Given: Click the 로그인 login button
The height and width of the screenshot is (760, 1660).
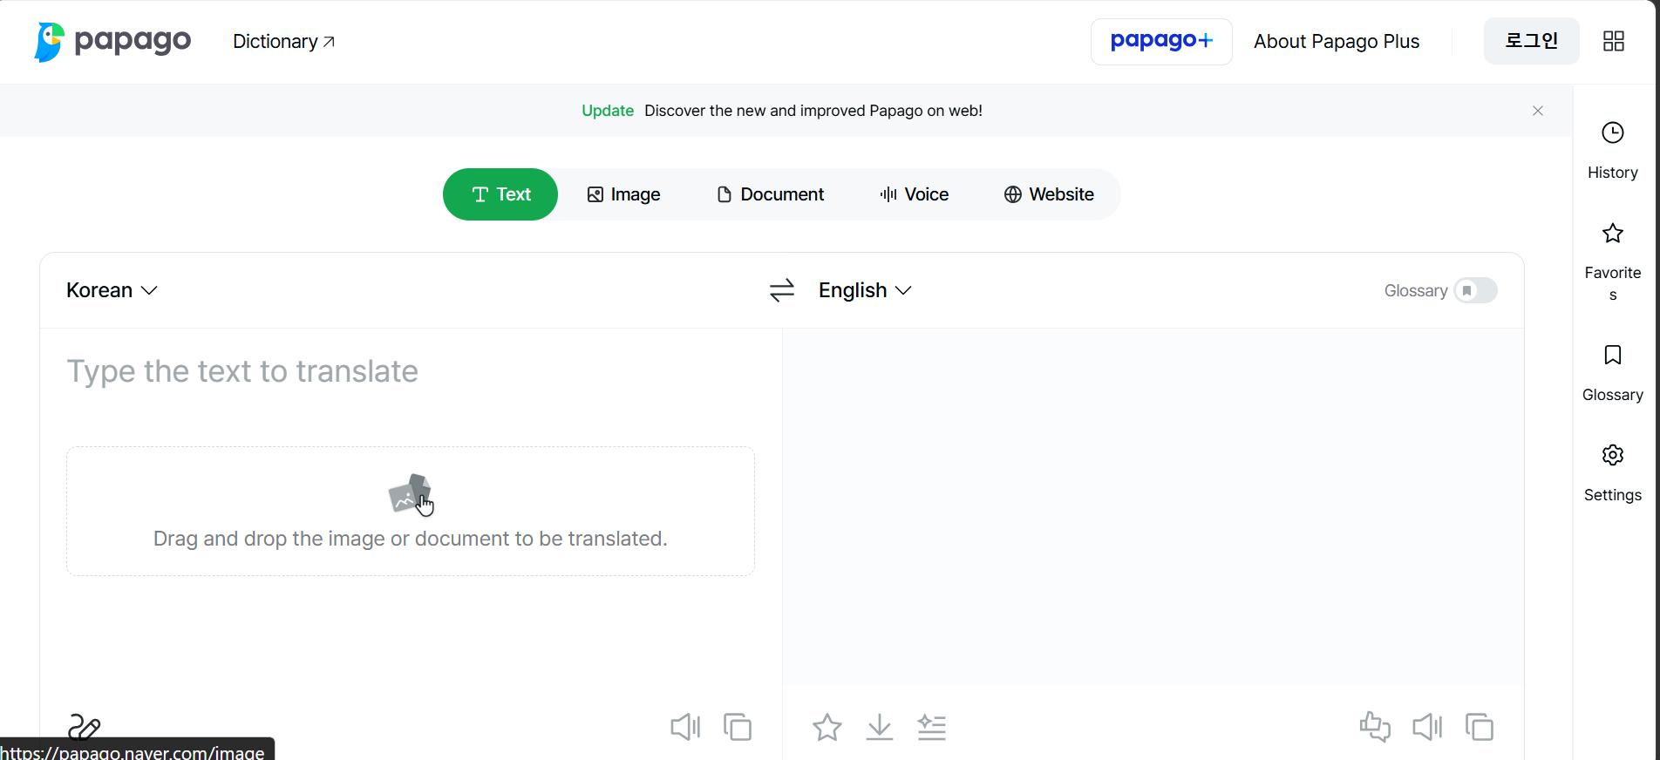Looking at the screenshot, I should [x=1531, y=41].
